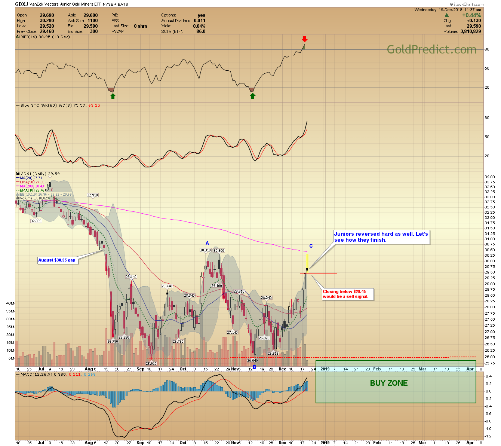Click the 'Juniors reversed hard' annotation box
Image resolution: width=501 pixels, height=446 pixels.
381,237
